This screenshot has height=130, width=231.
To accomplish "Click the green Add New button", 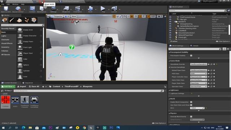I will click(8, 87).
